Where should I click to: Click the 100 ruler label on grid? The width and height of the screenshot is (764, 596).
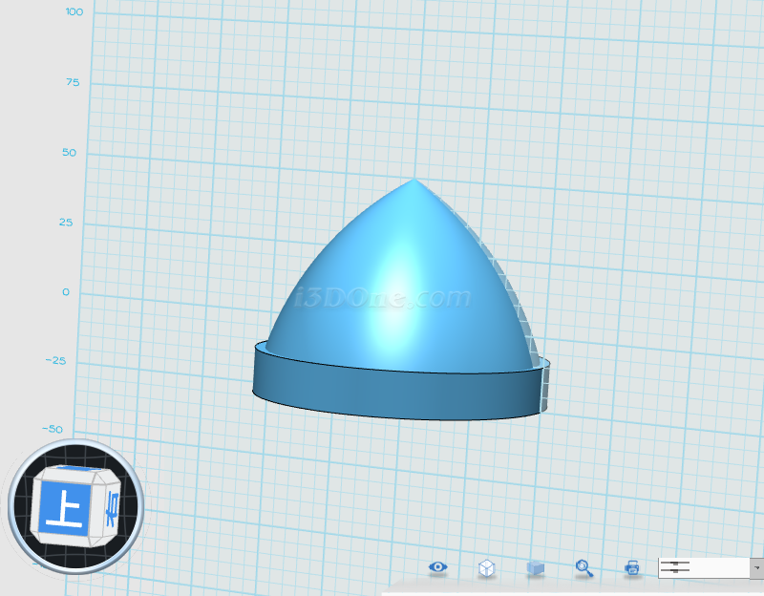point(74,11)
